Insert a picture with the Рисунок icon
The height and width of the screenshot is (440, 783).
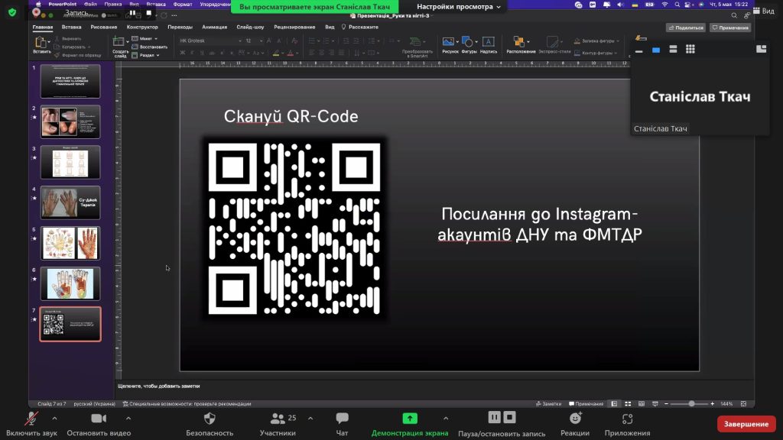pyautogui.click(x=448, y=42)
